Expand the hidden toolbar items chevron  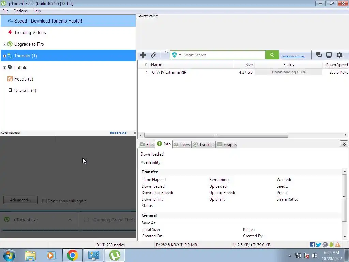tap(166, 52)
